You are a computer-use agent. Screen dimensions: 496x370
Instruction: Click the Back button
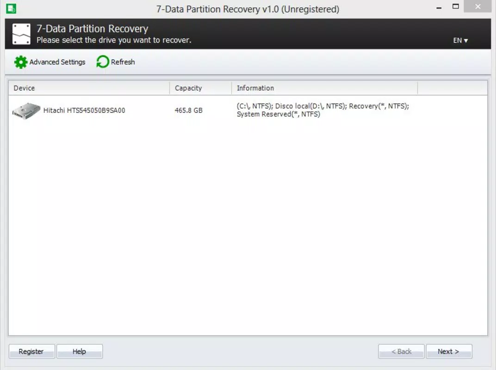pos(401,351)
